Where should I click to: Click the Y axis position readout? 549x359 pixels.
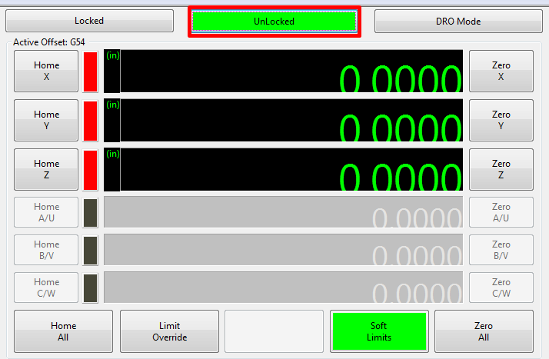click(292, 120)
